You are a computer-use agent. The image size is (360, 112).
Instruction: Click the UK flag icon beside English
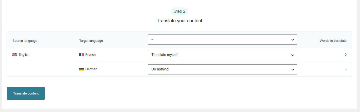(x=15, y=55)
